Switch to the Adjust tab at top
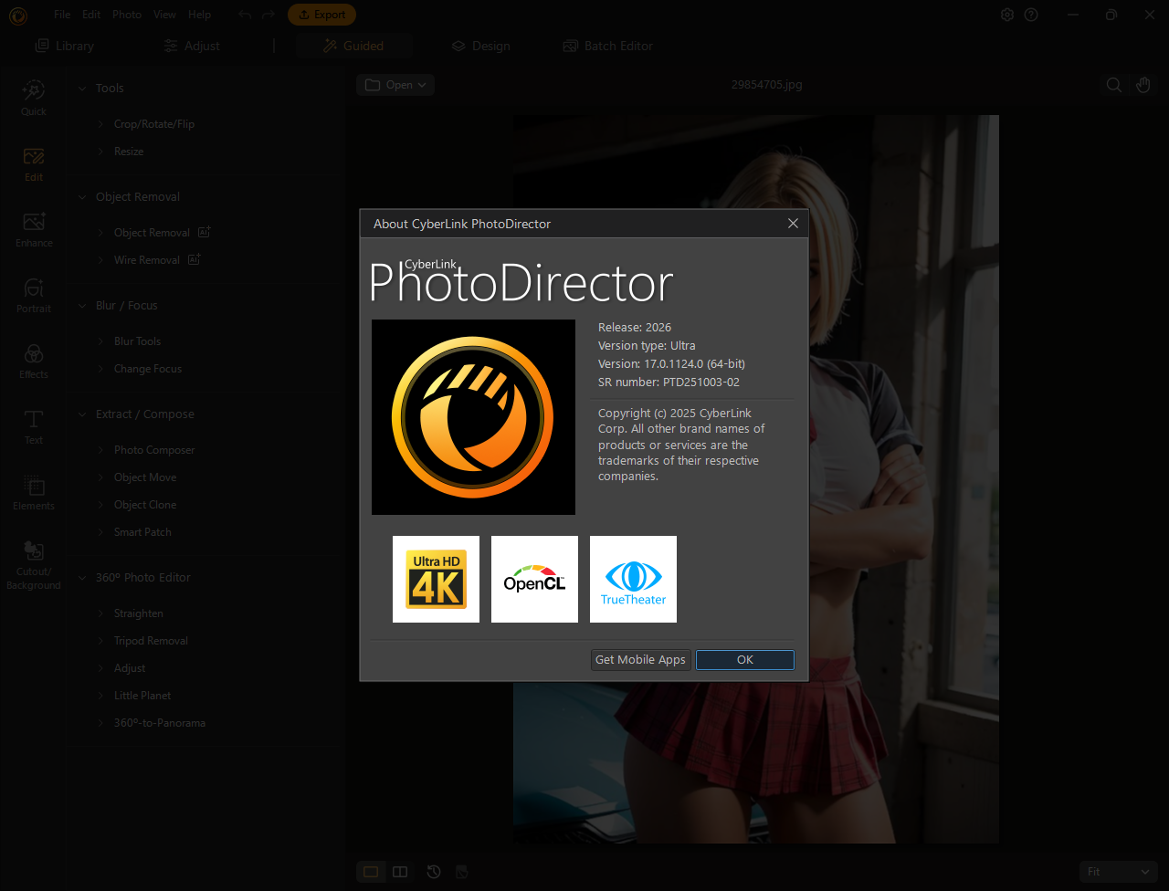1169x891 pixels. point(192,46)
